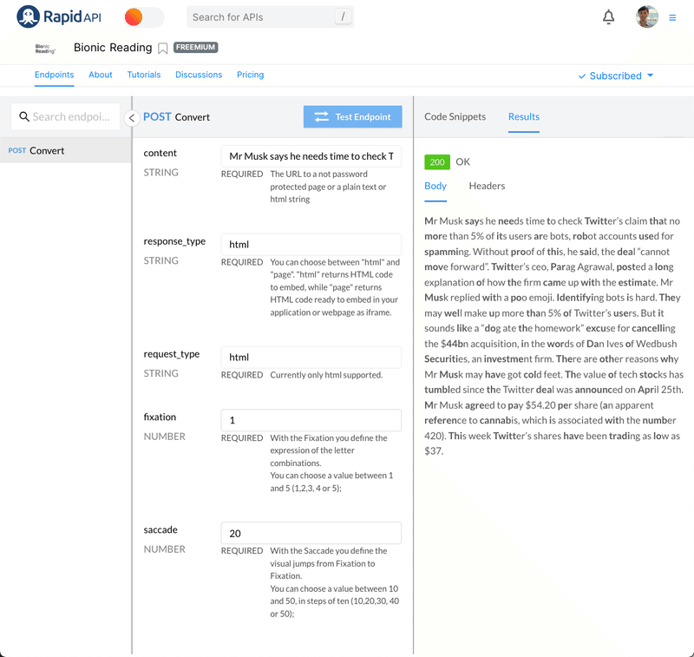Collapse the endpoints sidebar chevron
This screenshot has height=657, width=694.
pyautogui.click(x=132, y=118)
